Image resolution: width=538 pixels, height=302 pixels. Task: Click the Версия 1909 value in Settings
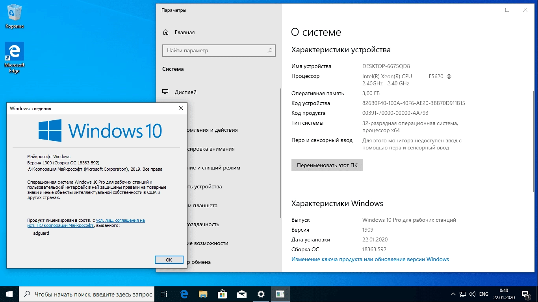pos(368,230)
